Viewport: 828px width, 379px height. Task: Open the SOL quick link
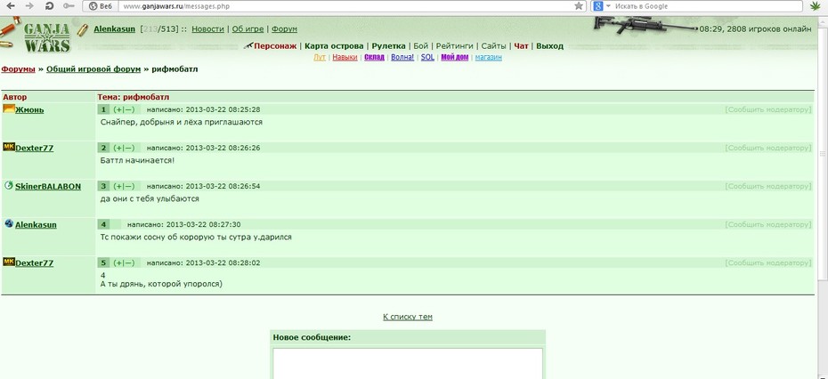coord(427,57)
